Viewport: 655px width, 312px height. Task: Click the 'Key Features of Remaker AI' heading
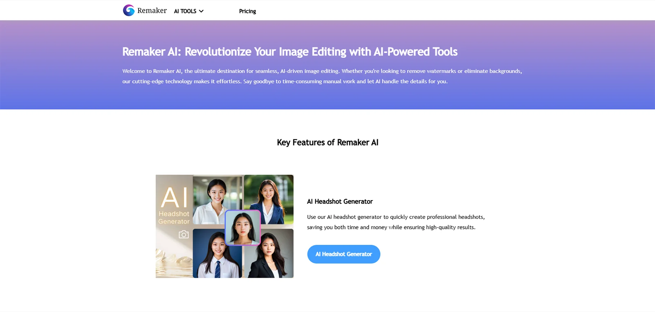point(327,142)
